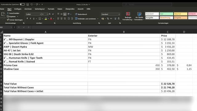
Task: Apply the Neutral cell style
Action: [181, 14]
